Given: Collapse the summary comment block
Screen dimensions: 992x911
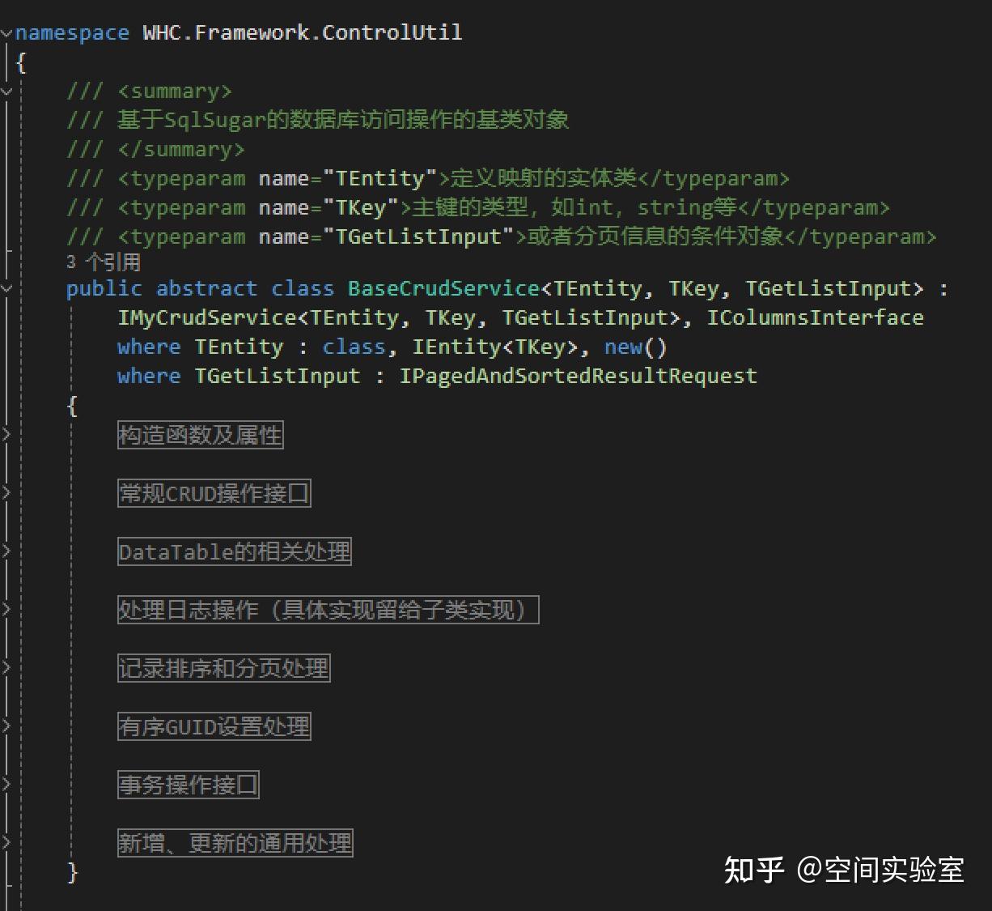Looking at the screenshot, I should pyautogui.click(x=6, y=92).
